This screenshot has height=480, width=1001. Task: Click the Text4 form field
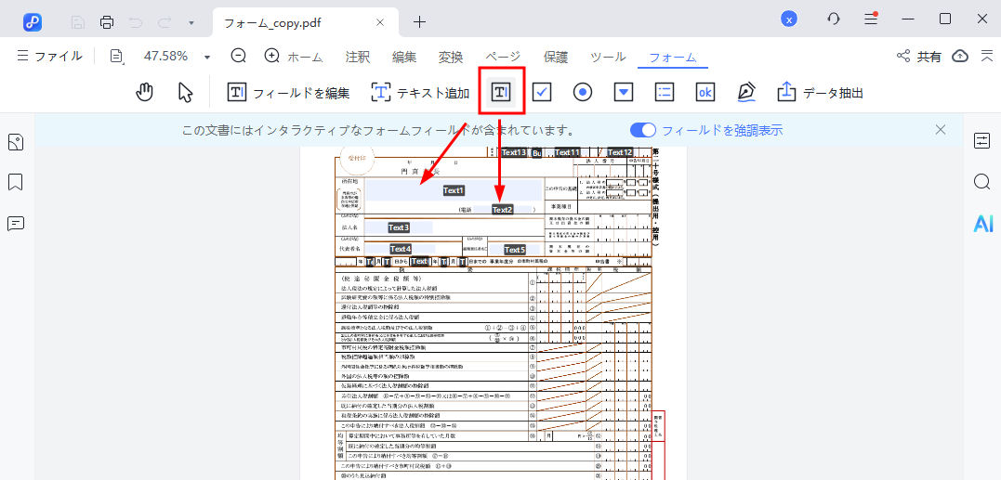pyautogui.click(x=401, y=249)
